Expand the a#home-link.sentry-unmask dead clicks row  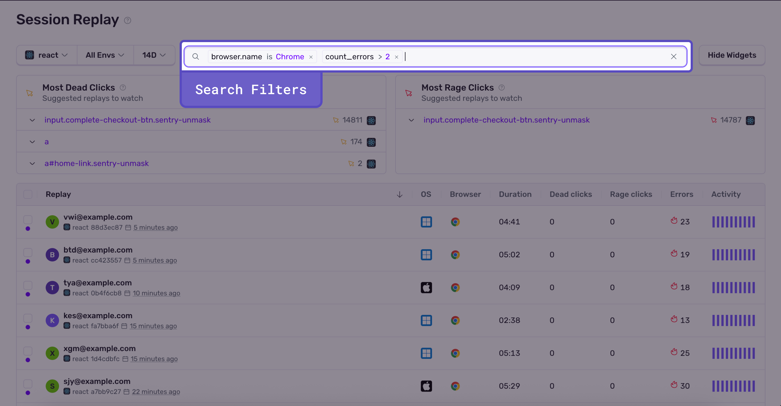[x=32, y=163]
